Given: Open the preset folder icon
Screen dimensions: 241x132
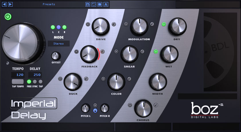Looking at the screenshot, I should [100, 4].
